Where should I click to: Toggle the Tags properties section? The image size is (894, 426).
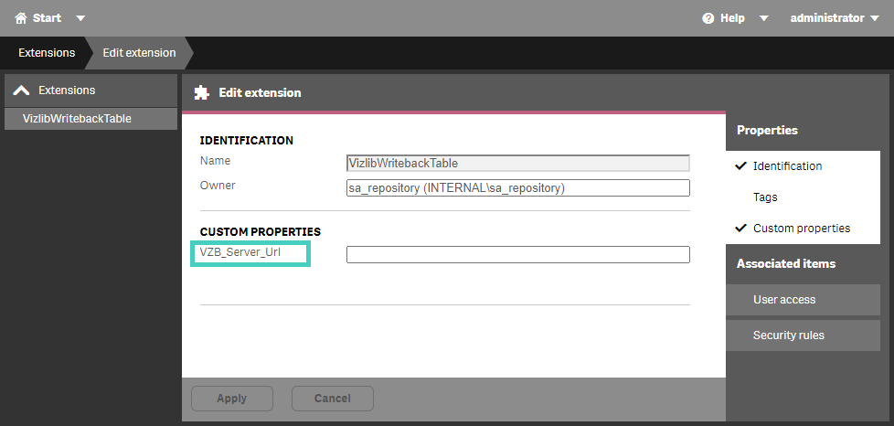tap(803, 197)
